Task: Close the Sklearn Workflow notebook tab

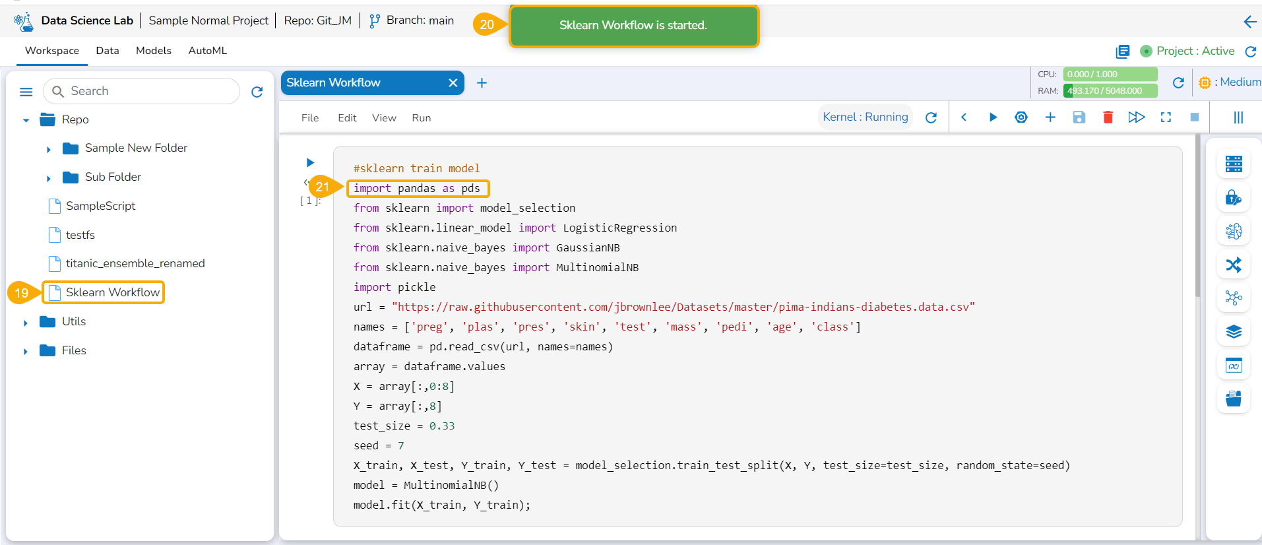Action: click(453, 83)
